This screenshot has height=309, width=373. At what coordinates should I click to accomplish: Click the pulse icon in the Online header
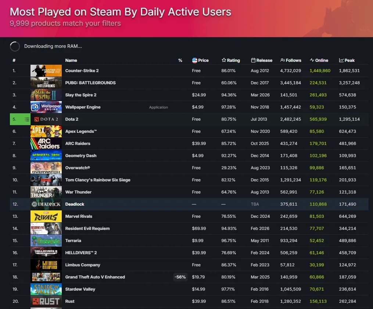[x=312, y=60]
